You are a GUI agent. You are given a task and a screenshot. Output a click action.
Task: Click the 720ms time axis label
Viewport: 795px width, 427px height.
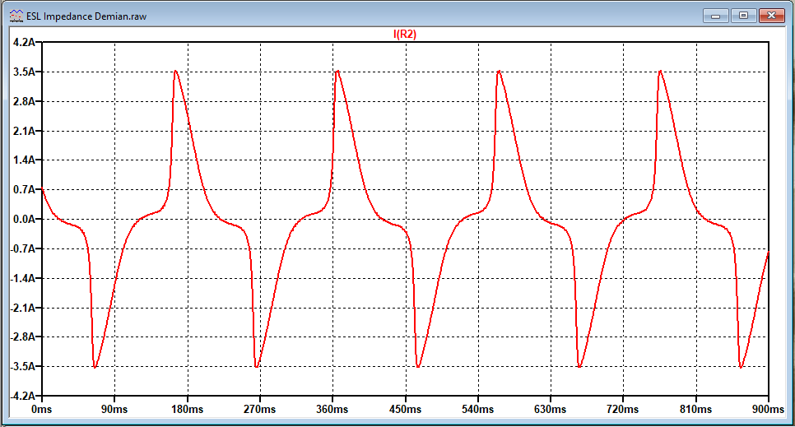[x=623, y=409]
